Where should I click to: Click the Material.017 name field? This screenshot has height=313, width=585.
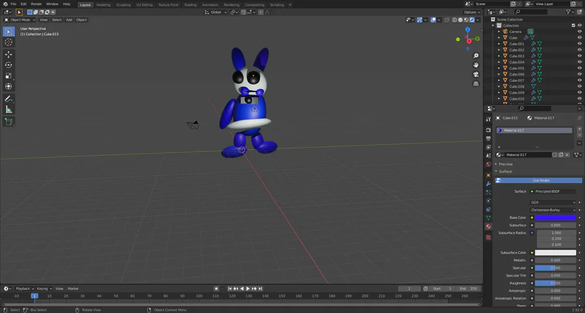pyautogui.click(x=528, y=155)
